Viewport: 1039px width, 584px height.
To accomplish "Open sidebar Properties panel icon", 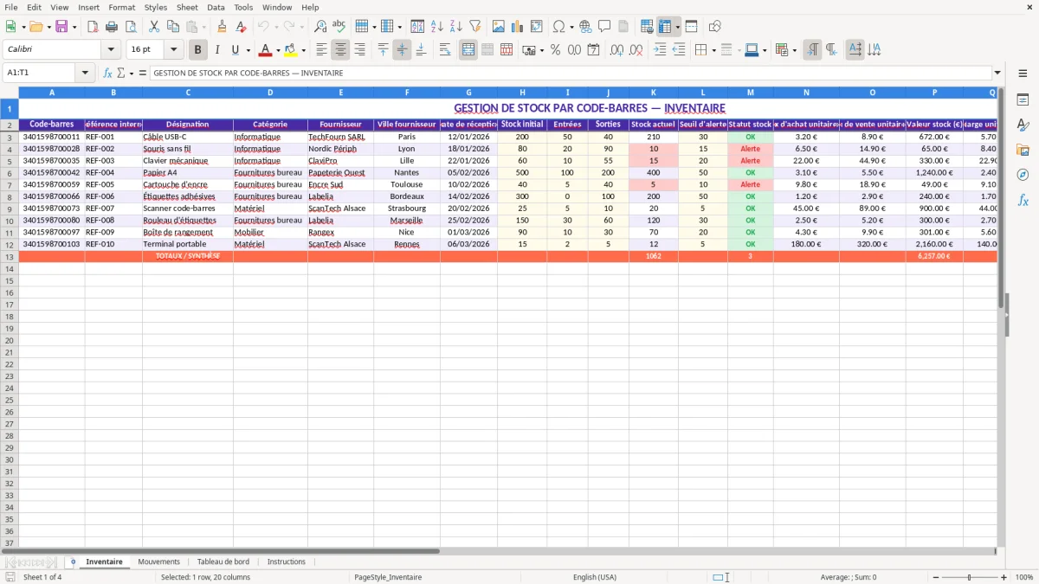I will coord(1023,99).
